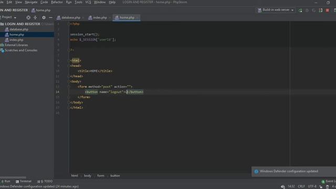Viewport: 336px width, 189px height.
Task: Click the CRLF line separator selector
Action: click(x=301, y=186)
